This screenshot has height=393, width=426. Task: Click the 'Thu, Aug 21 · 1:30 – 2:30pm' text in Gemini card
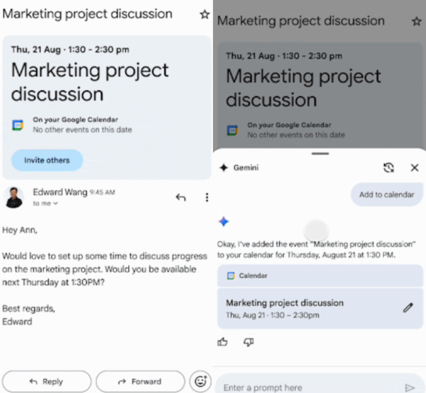pos(273,315)
